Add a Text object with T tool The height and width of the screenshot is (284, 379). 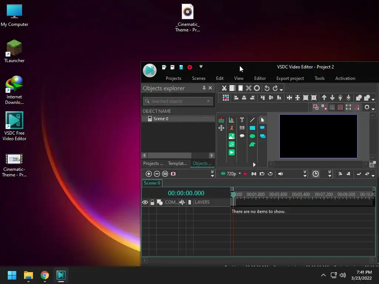click(x=242, y=120)
